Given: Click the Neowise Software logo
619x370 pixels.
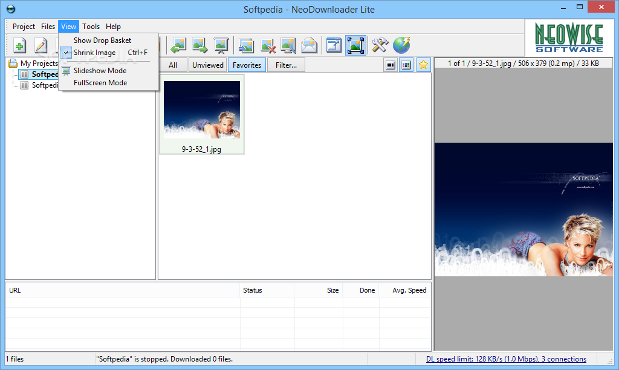Looking at the screenshot, I should [569, 38].
